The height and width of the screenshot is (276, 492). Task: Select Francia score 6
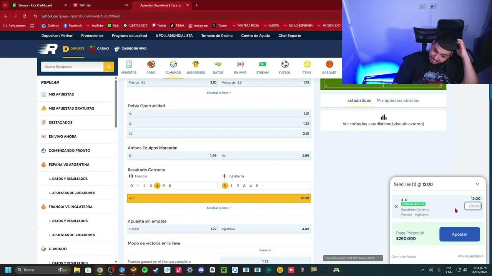[x=170, y=186]
